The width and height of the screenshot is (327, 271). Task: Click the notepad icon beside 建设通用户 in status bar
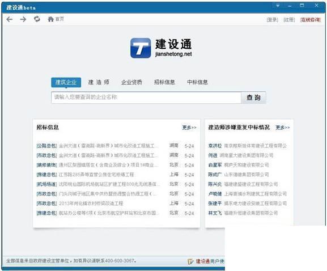(x=190, y=261)
